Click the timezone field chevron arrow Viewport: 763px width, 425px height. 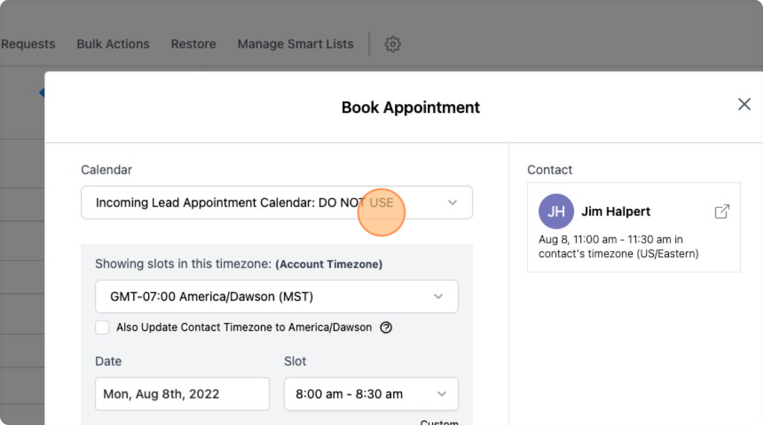click(x=438, y=296)
